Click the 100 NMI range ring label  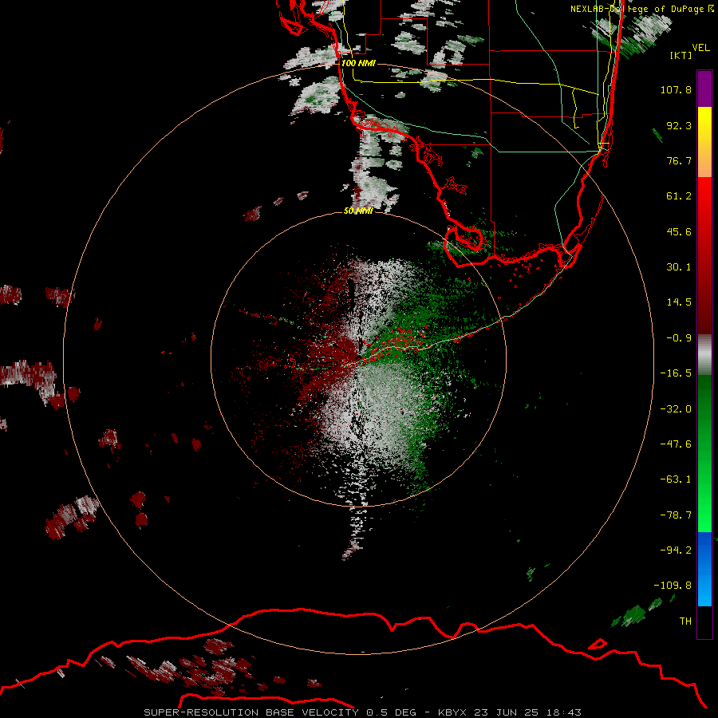click(x=358, y=63)
